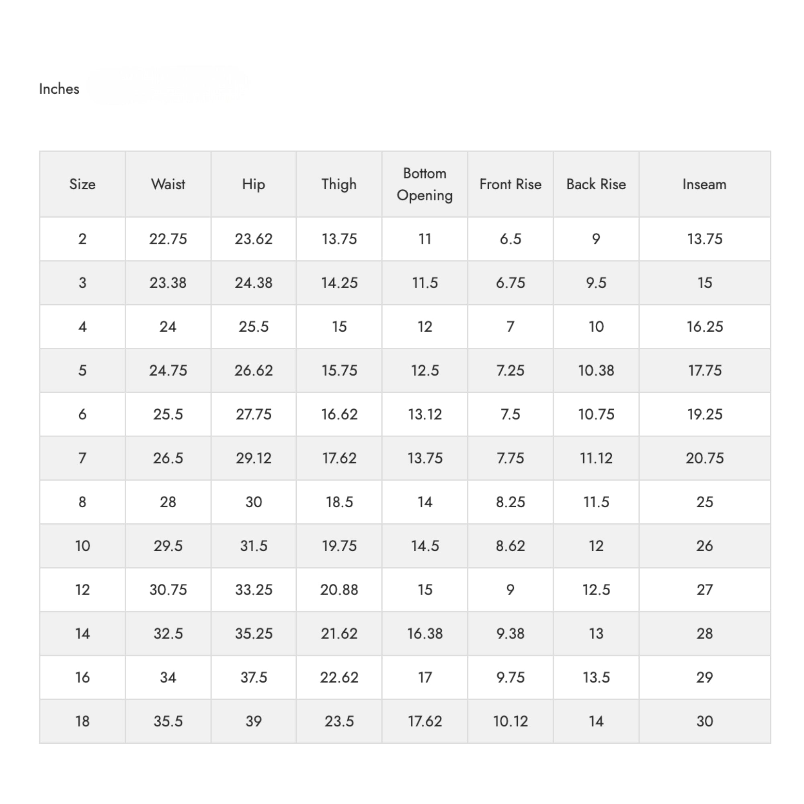The height and width of the screenshot is (804, 804).
Task: Click the Front Rise column header
Action: pyautogui.click(x=510, y=184)
